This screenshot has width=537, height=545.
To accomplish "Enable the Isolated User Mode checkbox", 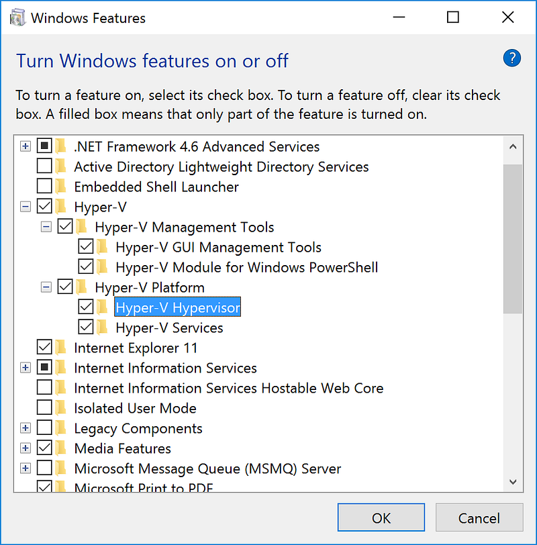I will tap(44, 407).
